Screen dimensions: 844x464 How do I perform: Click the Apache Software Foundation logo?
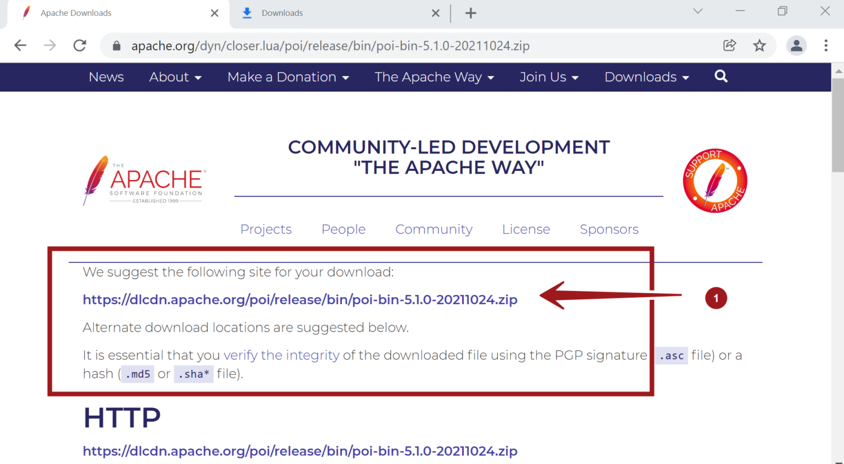pos(144,181)
